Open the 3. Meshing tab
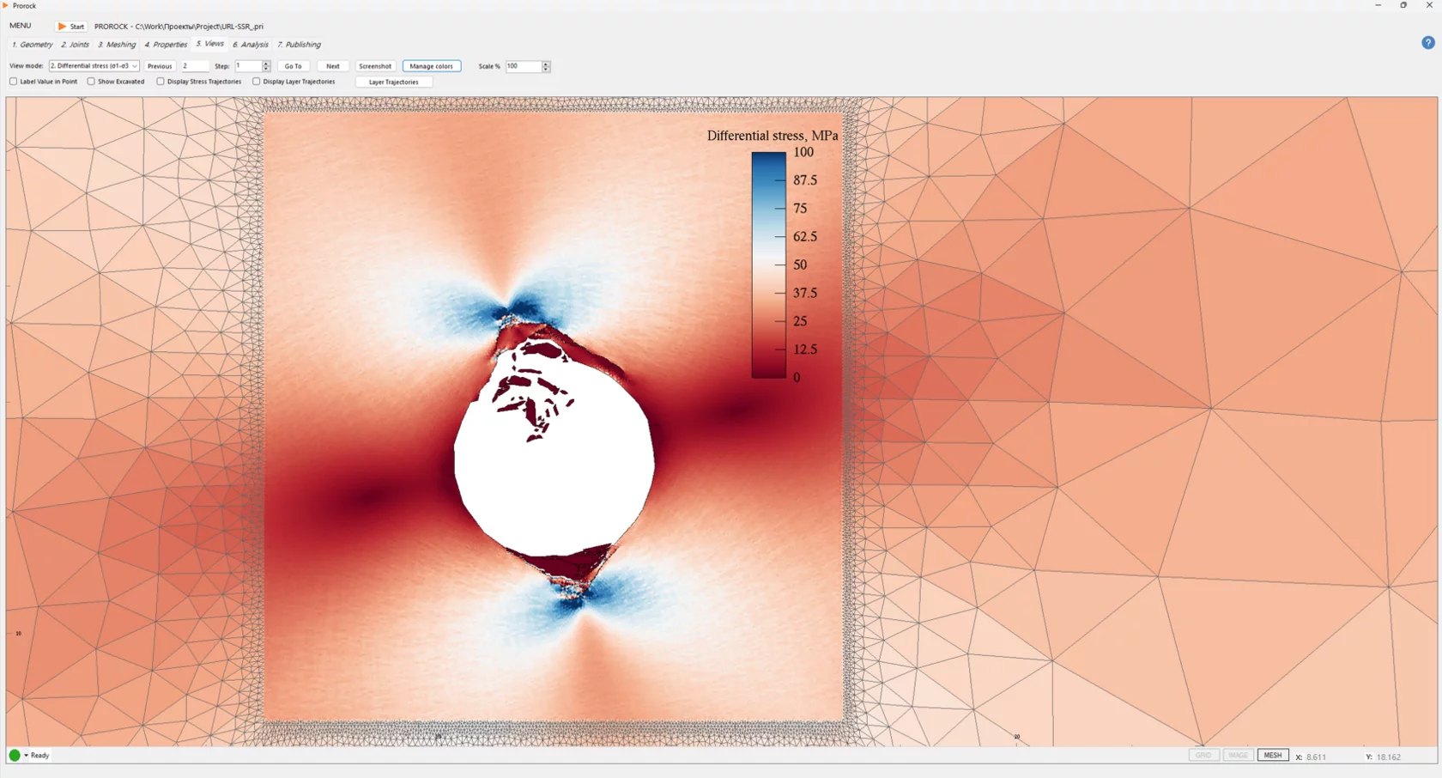 [117, 45]
